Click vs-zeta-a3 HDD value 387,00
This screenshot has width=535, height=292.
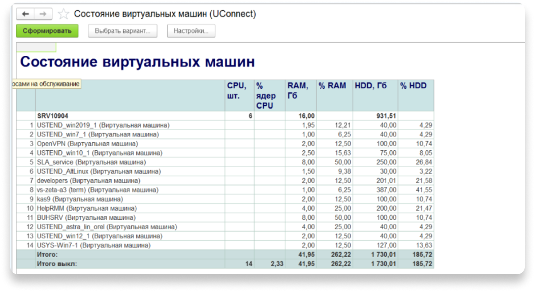point(387,189)
